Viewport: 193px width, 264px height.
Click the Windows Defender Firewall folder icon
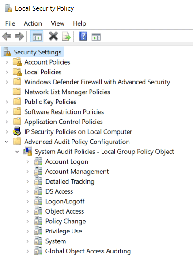point(17,81)
